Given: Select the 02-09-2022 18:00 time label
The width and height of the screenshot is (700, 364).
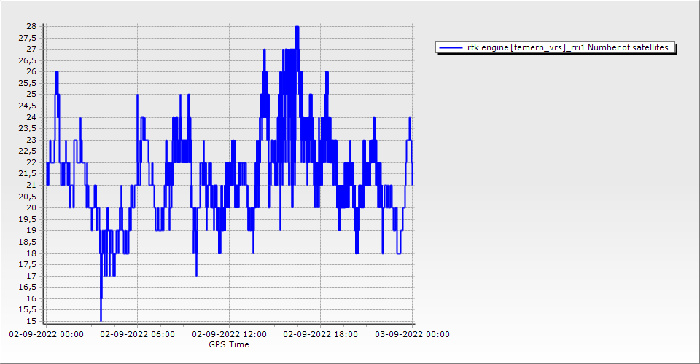Looking at the screenshot, I should (320, 334).
